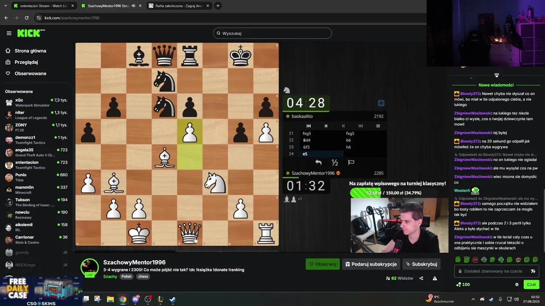545x306 pixels.
Task: Click the Czat send button
Action: [531, 284]
